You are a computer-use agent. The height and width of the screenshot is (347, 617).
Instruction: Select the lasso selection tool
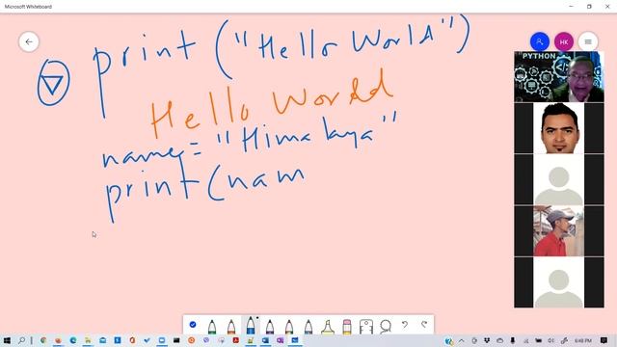[x=386, y=327]
